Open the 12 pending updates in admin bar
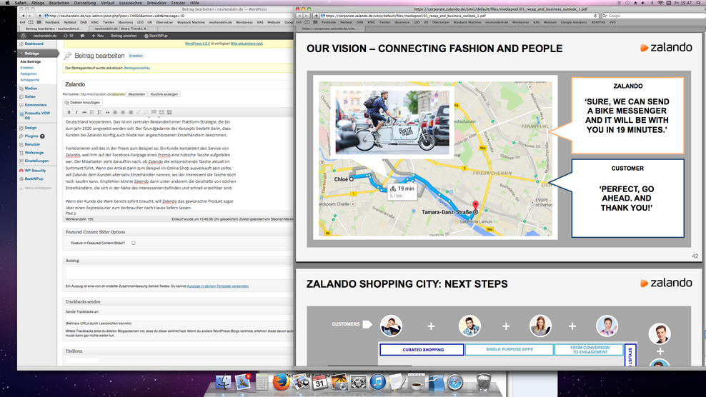706x397 pixels. pyautogui.click(x=69, y=36)
